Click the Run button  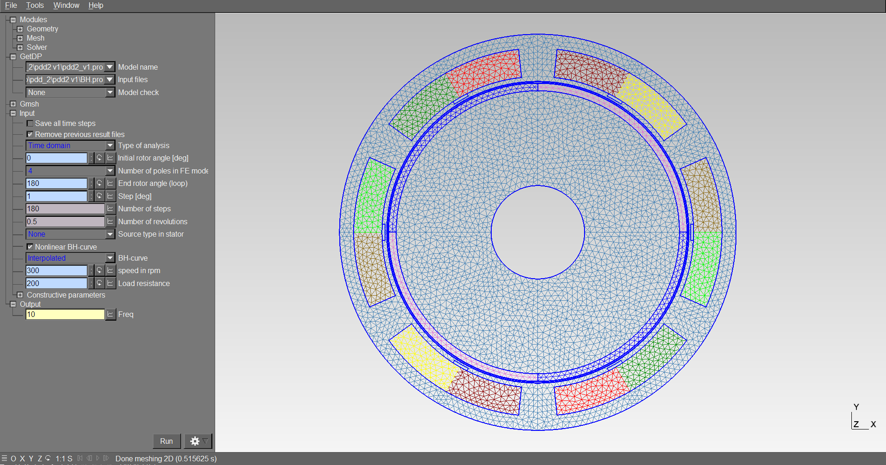[x=166, y=441]
